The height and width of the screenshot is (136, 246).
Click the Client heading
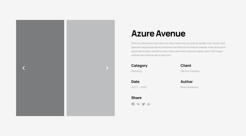click(186, 65)
